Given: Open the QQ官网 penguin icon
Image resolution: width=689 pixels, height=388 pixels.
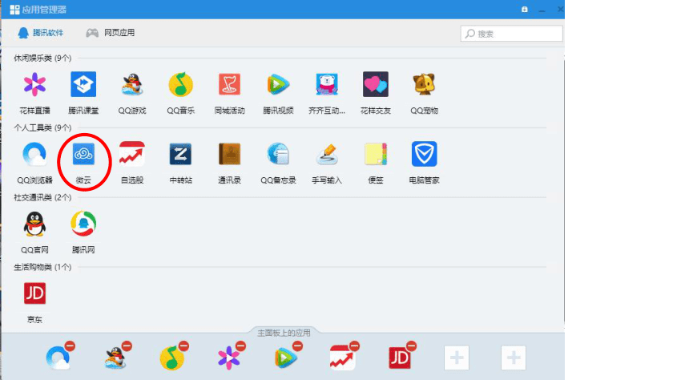Looking at the screenshot, I should point(34,224).
